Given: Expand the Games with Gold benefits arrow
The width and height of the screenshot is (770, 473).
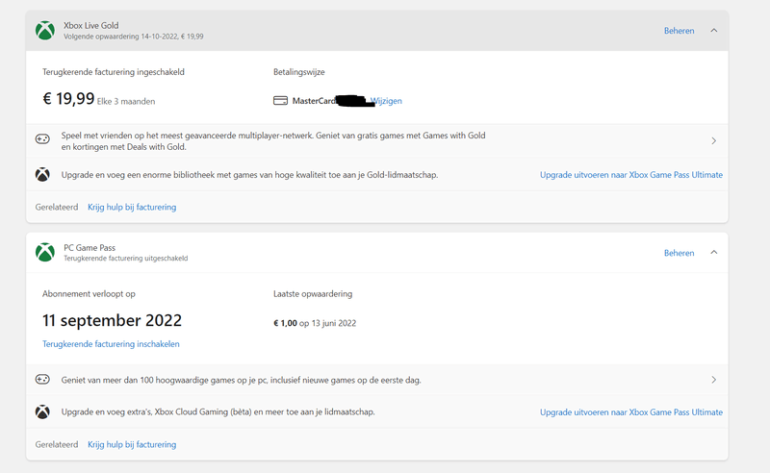Looking at the screenshot, I should [x=713, y=141].
